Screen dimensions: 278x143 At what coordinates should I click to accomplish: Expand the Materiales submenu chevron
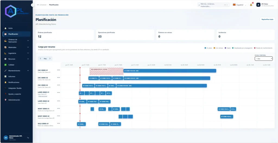[x=28, y=47]
